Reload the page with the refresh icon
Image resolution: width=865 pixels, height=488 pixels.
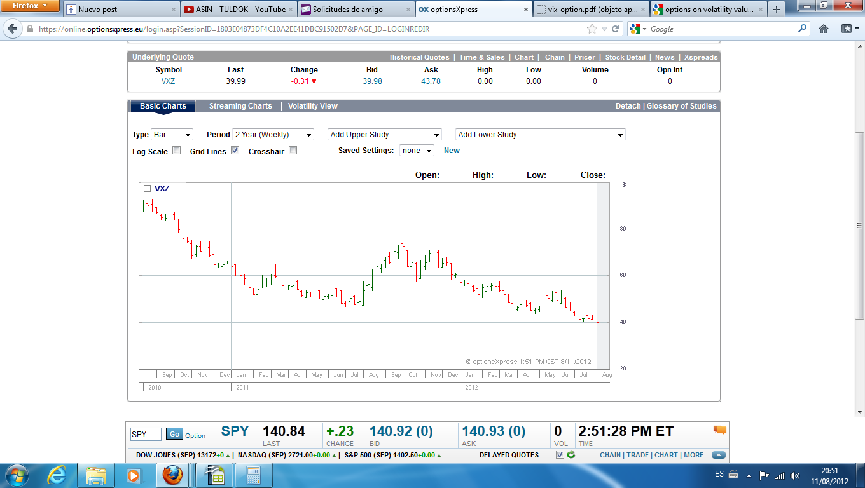pyautogui.click(x=616, y=29)
